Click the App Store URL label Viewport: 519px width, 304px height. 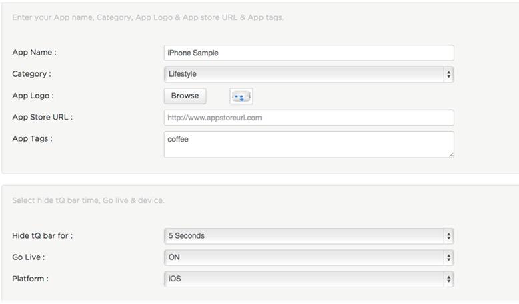coord(43,117)
